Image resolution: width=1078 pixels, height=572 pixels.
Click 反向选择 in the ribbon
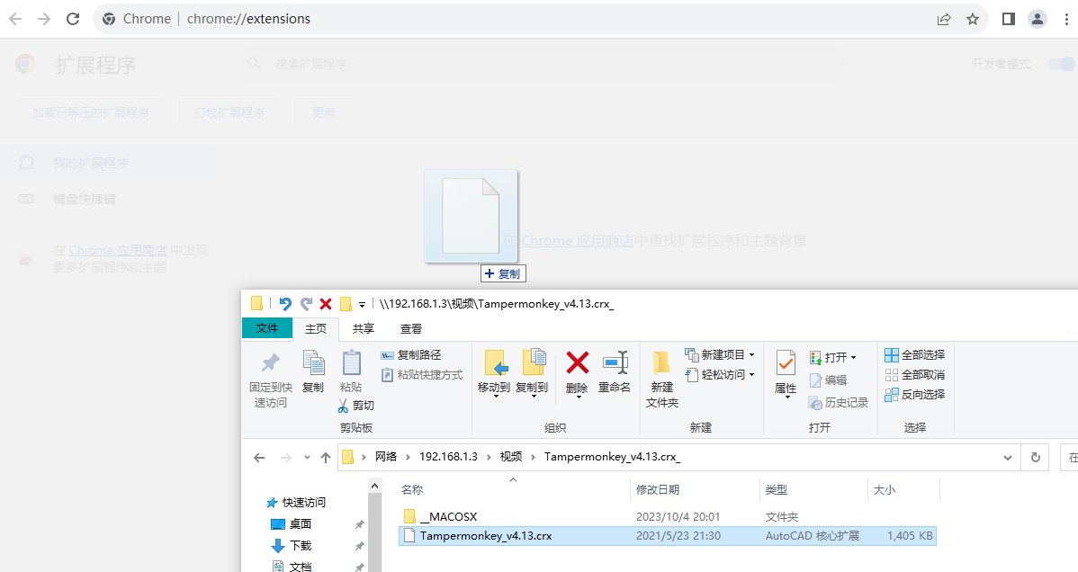915,395
